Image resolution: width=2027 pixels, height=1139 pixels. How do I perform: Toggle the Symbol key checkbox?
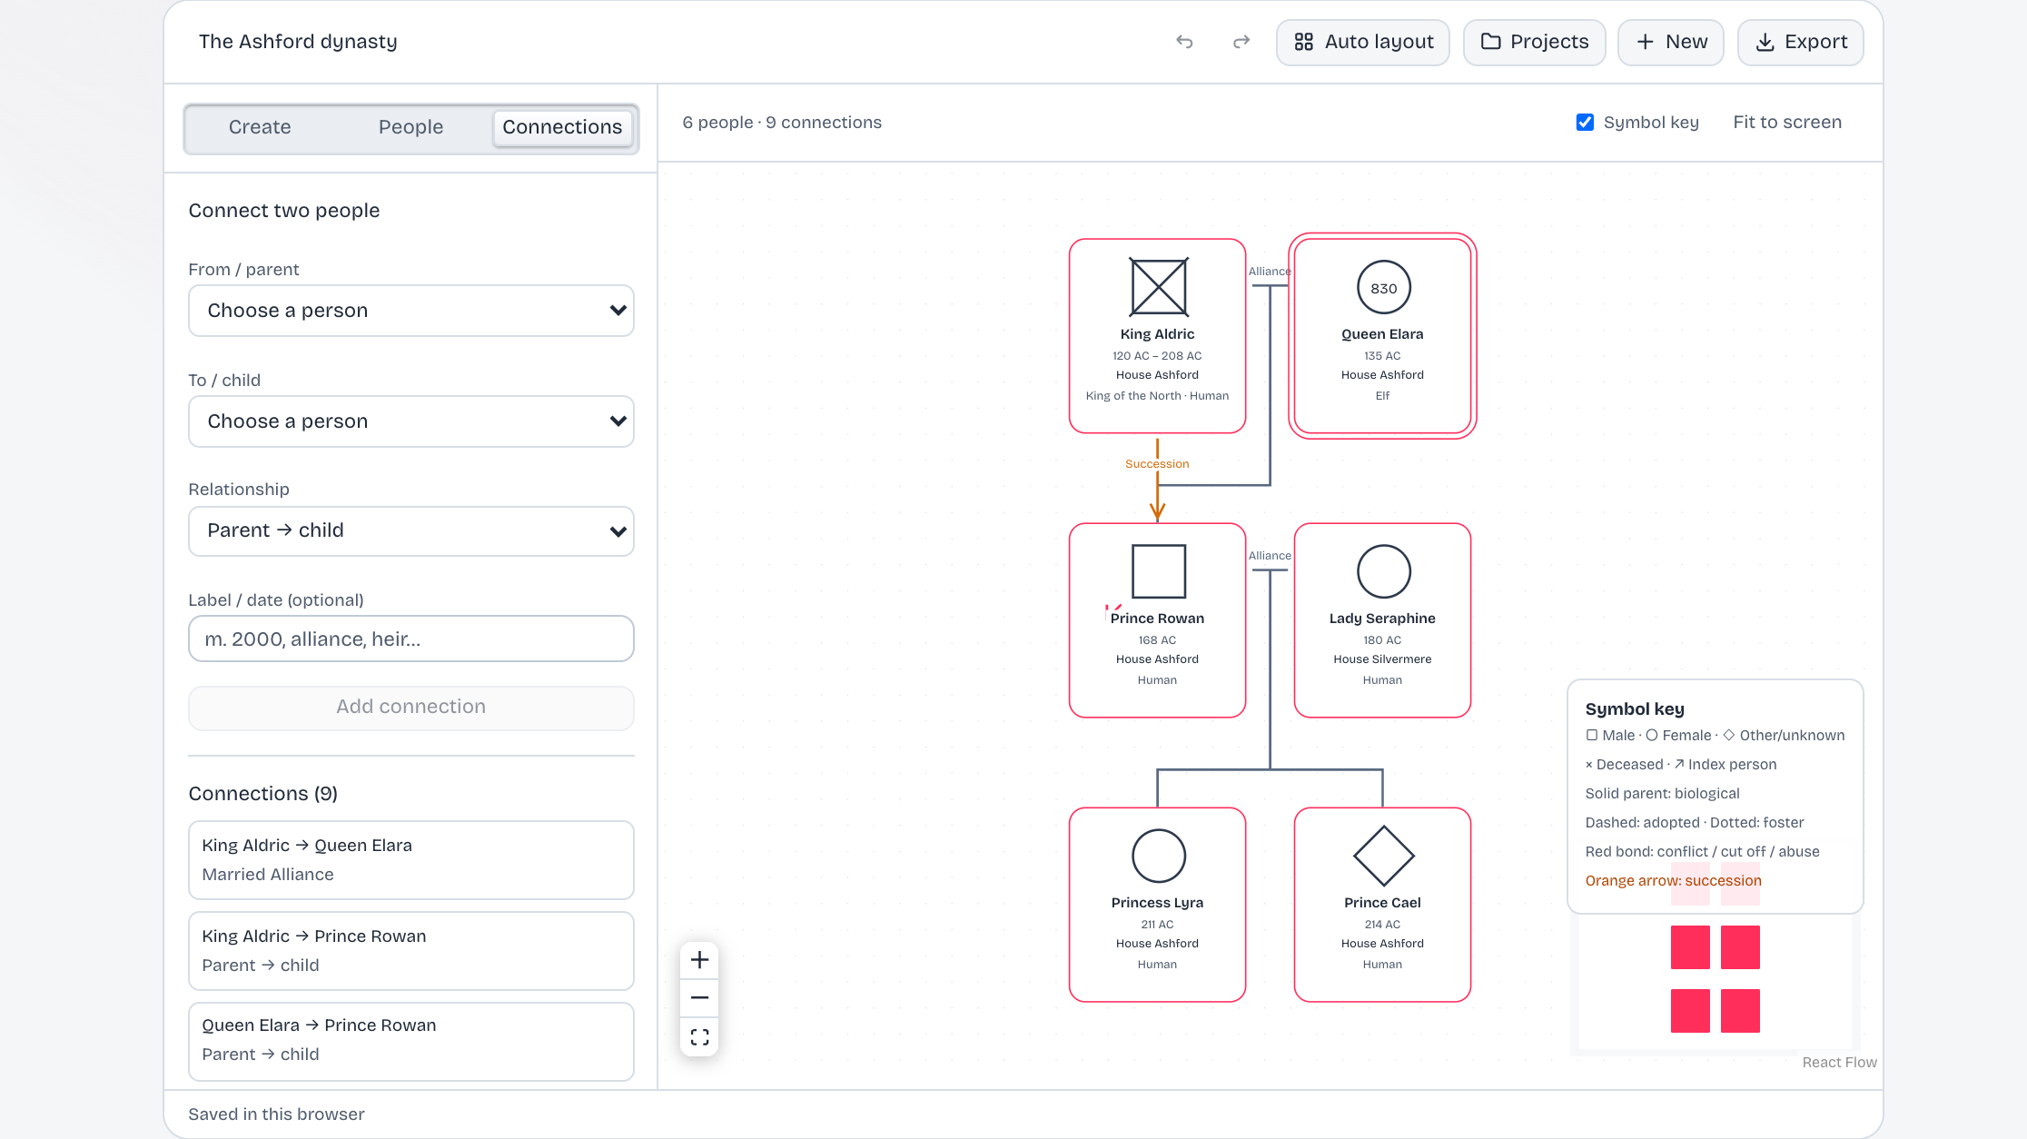click(1585, 123)
